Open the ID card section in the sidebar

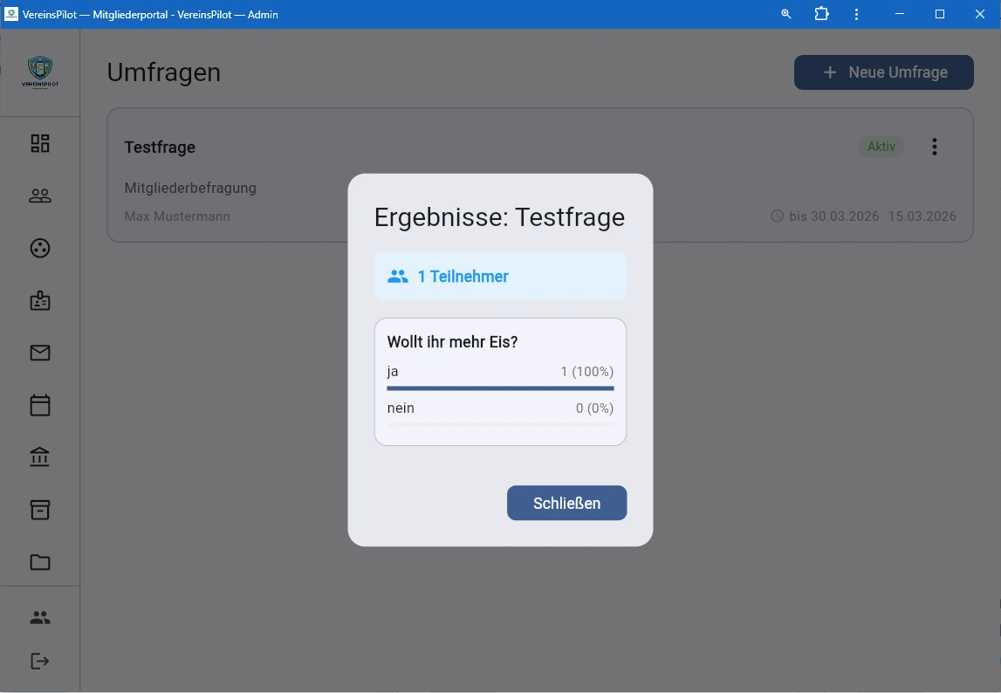(x=39, y=300)
